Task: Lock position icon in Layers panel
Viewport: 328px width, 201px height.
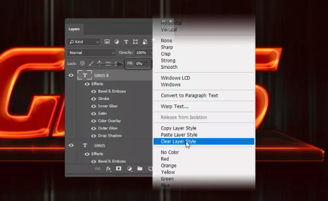Action: tap(99, 63)
